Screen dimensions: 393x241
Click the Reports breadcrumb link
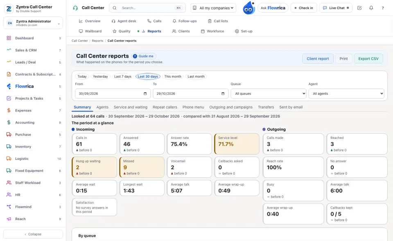pos(97,41)
